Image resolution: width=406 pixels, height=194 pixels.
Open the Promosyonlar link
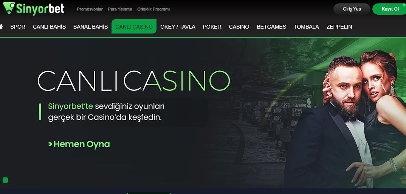90,9
